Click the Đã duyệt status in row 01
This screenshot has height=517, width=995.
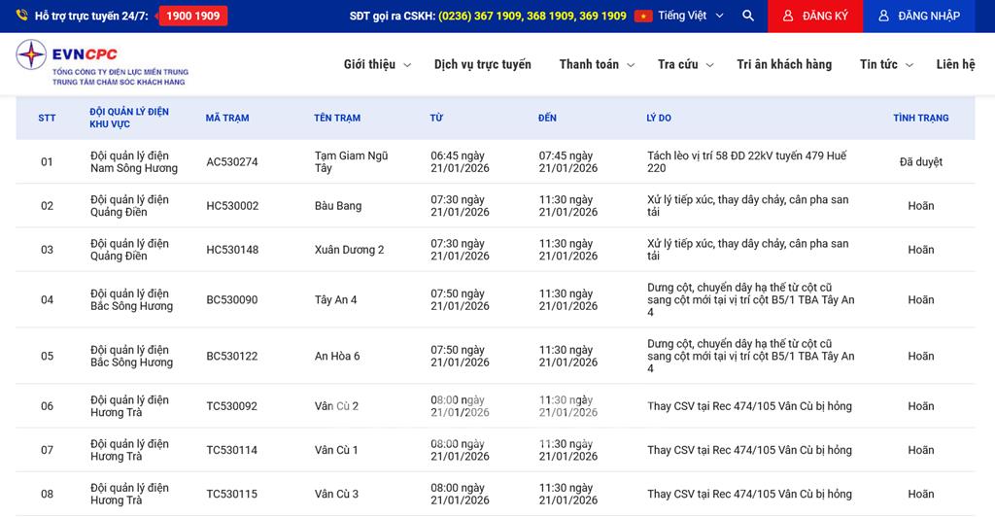920,162
